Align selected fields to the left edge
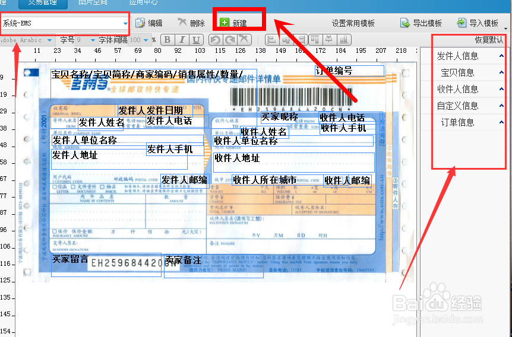 tap(271, 40)
